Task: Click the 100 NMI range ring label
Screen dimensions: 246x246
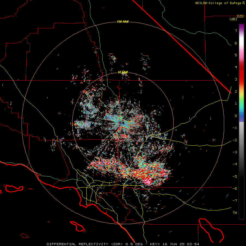Action: 123,22
